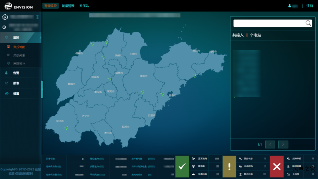The width and height of the screenshot is (318, 179).
Task: Go to previous page of station list
Action: point(270,144)
